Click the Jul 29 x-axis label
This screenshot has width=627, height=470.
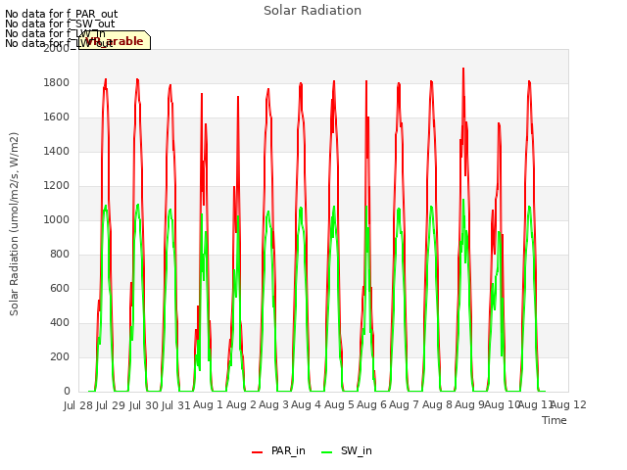point(111,405)
